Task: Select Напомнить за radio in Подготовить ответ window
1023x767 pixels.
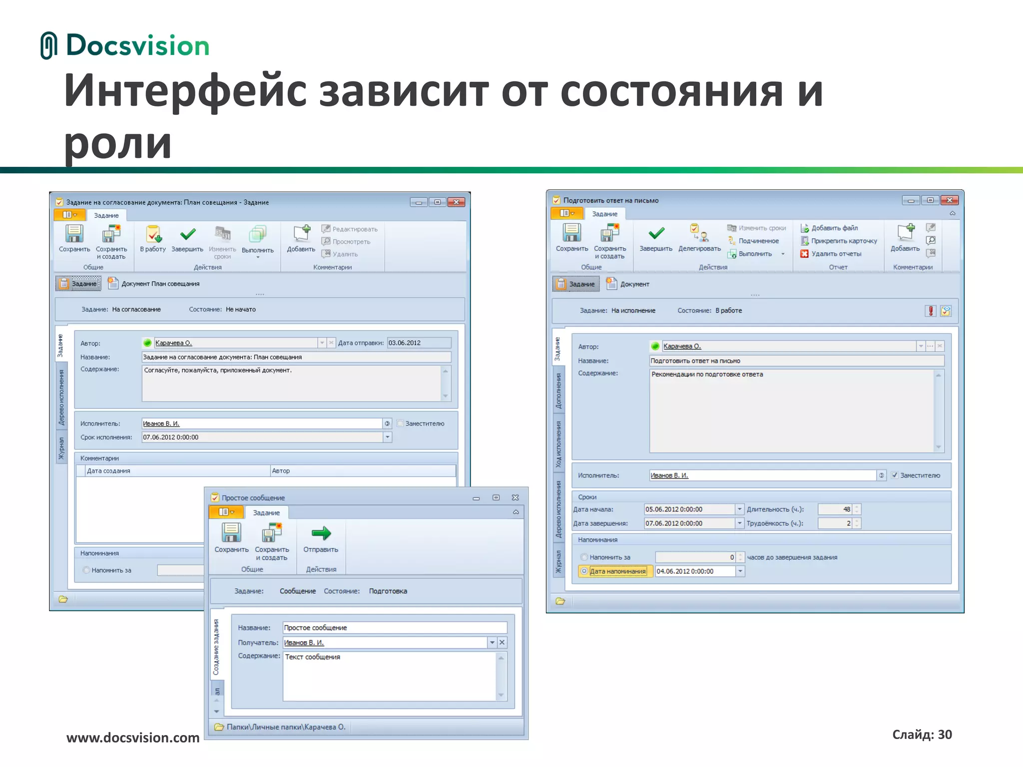Action: click(583, 557)
